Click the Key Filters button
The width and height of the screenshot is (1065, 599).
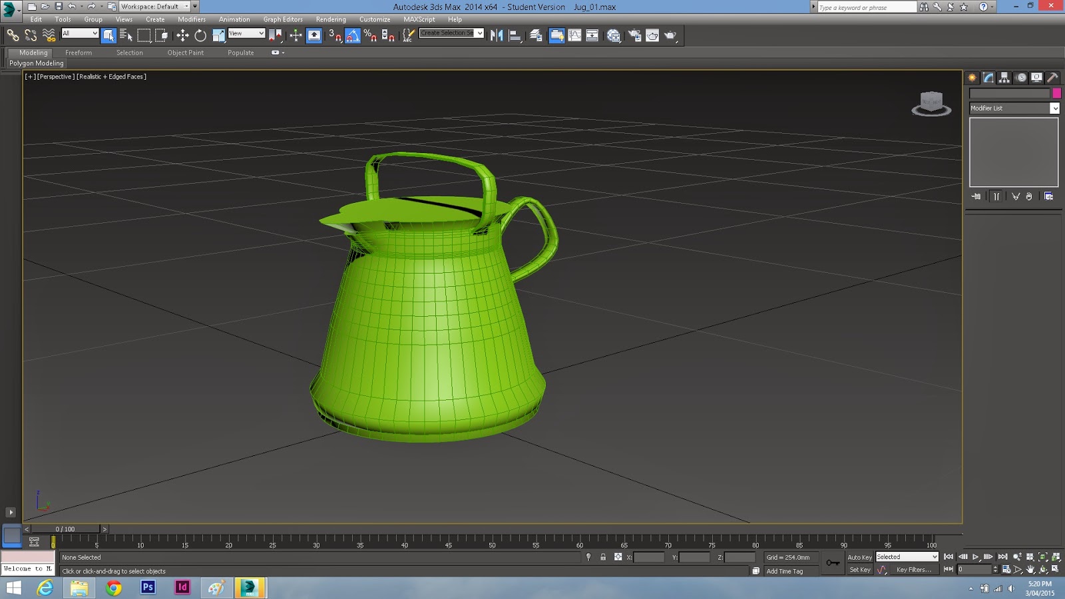tap(913, 570)
